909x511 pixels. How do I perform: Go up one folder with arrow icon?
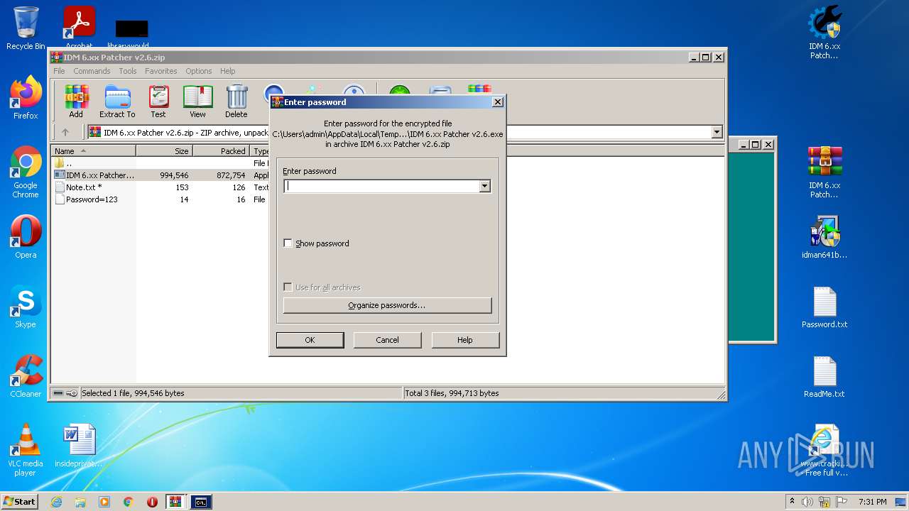(65, 132)
